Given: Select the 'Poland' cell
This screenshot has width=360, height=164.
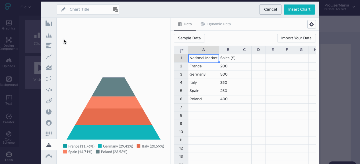Looking at the screenshot, I should pos(203,99).
